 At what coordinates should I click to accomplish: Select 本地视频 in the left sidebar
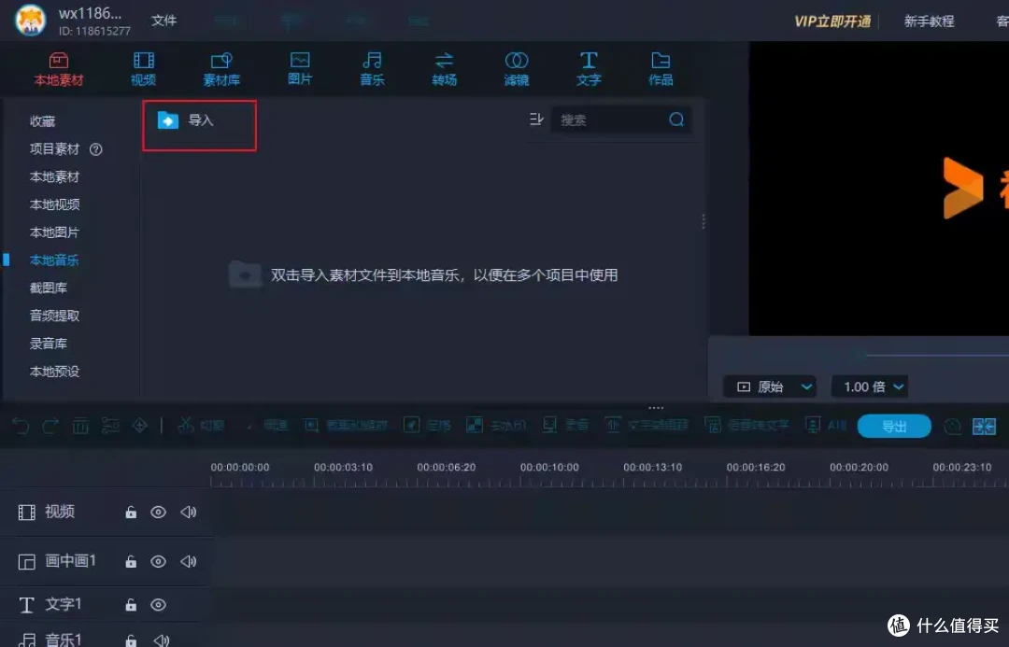click(54, 204)
